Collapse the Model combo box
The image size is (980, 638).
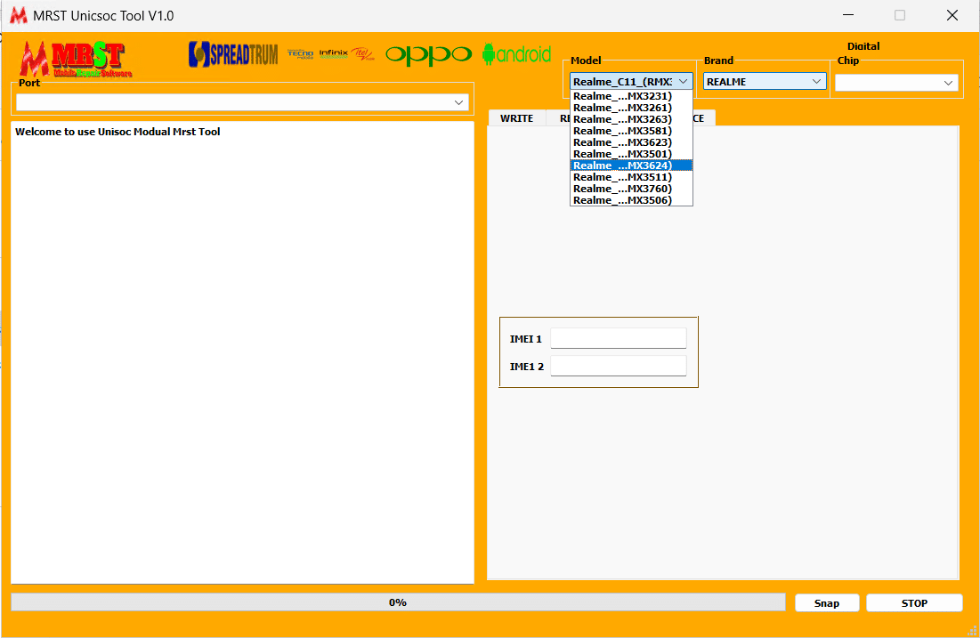(683, 82)
